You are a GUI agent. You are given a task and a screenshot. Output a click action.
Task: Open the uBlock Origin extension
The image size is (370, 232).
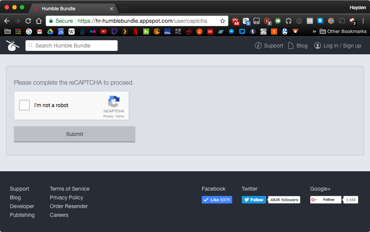267,21
